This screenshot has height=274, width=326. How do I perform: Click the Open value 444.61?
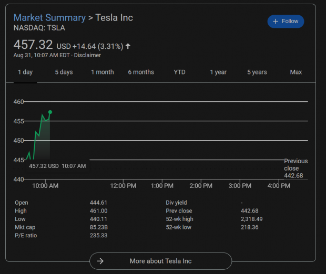(98, 203)
